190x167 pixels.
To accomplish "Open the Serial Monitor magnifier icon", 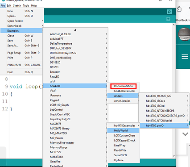I will 169,12.
